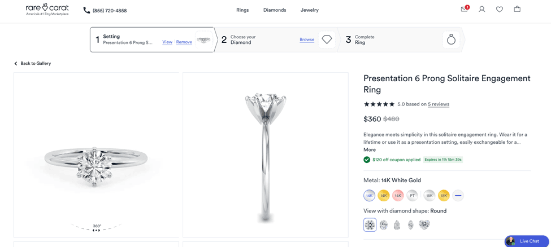Viewport: 551px width, 247px height.
Task: Select the heart diamond shape option
Action: point(424,224)
